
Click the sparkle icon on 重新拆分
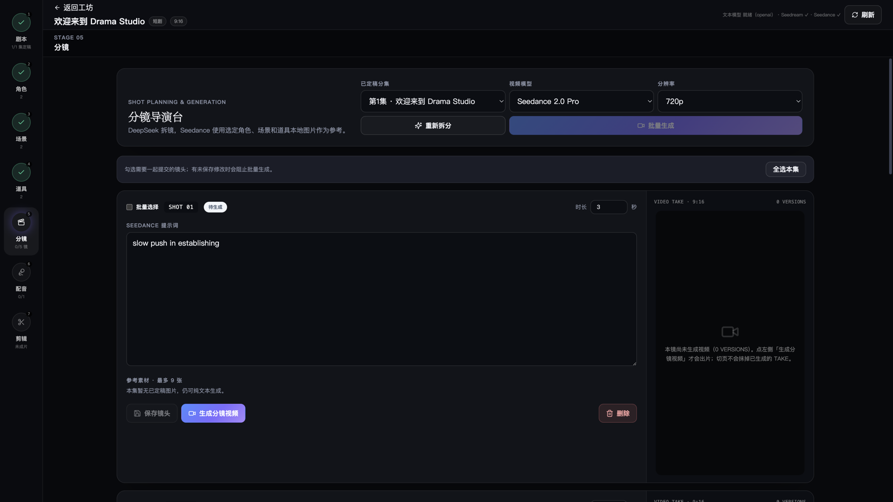pos(418,126)
